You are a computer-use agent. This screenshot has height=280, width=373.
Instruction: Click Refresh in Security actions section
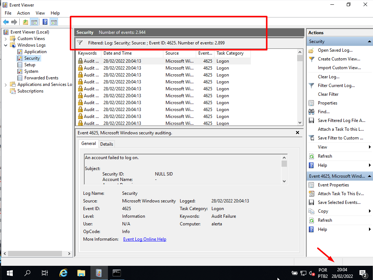click(325, 156)
